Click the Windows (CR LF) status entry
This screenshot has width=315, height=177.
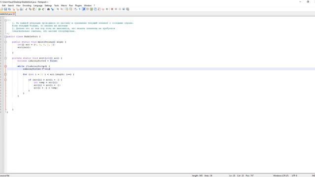tap(281, 176)
